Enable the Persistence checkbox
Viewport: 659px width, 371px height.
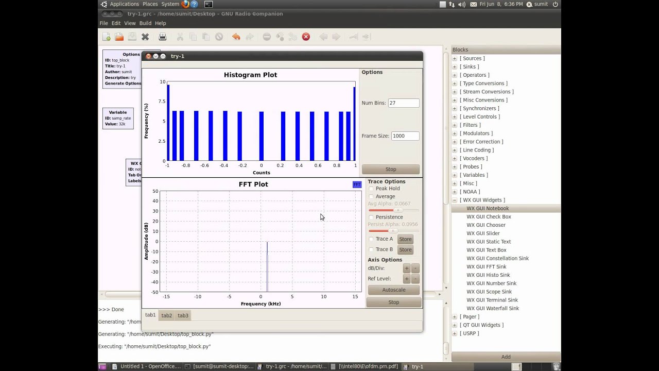371,217
